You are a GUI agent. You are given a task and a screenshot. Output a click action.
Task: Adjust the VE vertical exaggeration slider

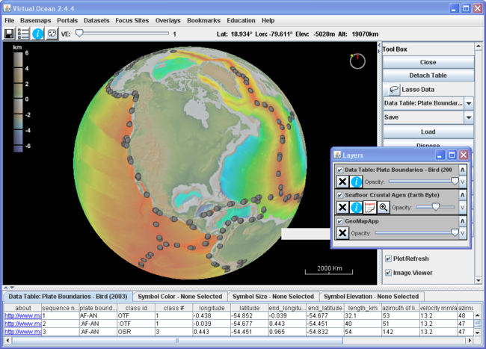tap(79, 34)
